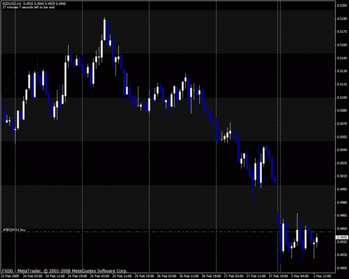Click the 27 Feb 11:00 time label

coord(256,276)
